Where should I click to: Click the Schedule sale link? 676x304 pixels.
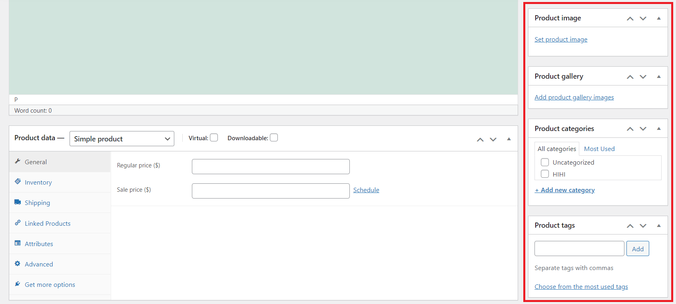point(366,190)
